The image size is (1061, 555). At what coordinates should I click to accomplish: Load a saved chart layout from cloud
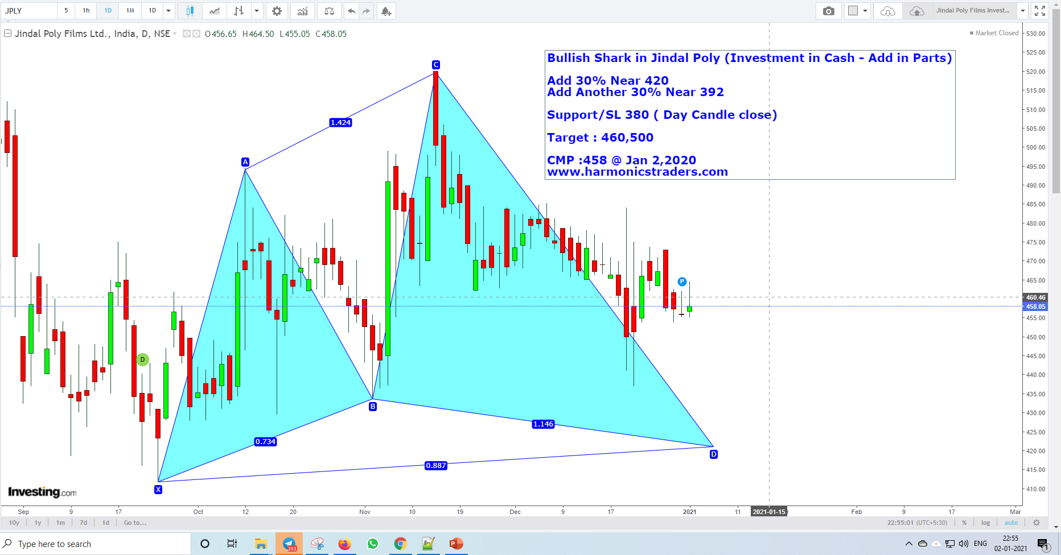pos(887,11)
